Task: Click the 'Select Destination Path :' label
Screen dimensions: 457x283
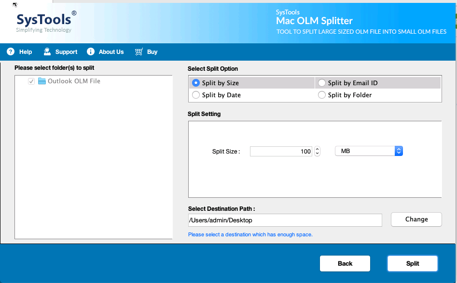Action: coord(222,208)
